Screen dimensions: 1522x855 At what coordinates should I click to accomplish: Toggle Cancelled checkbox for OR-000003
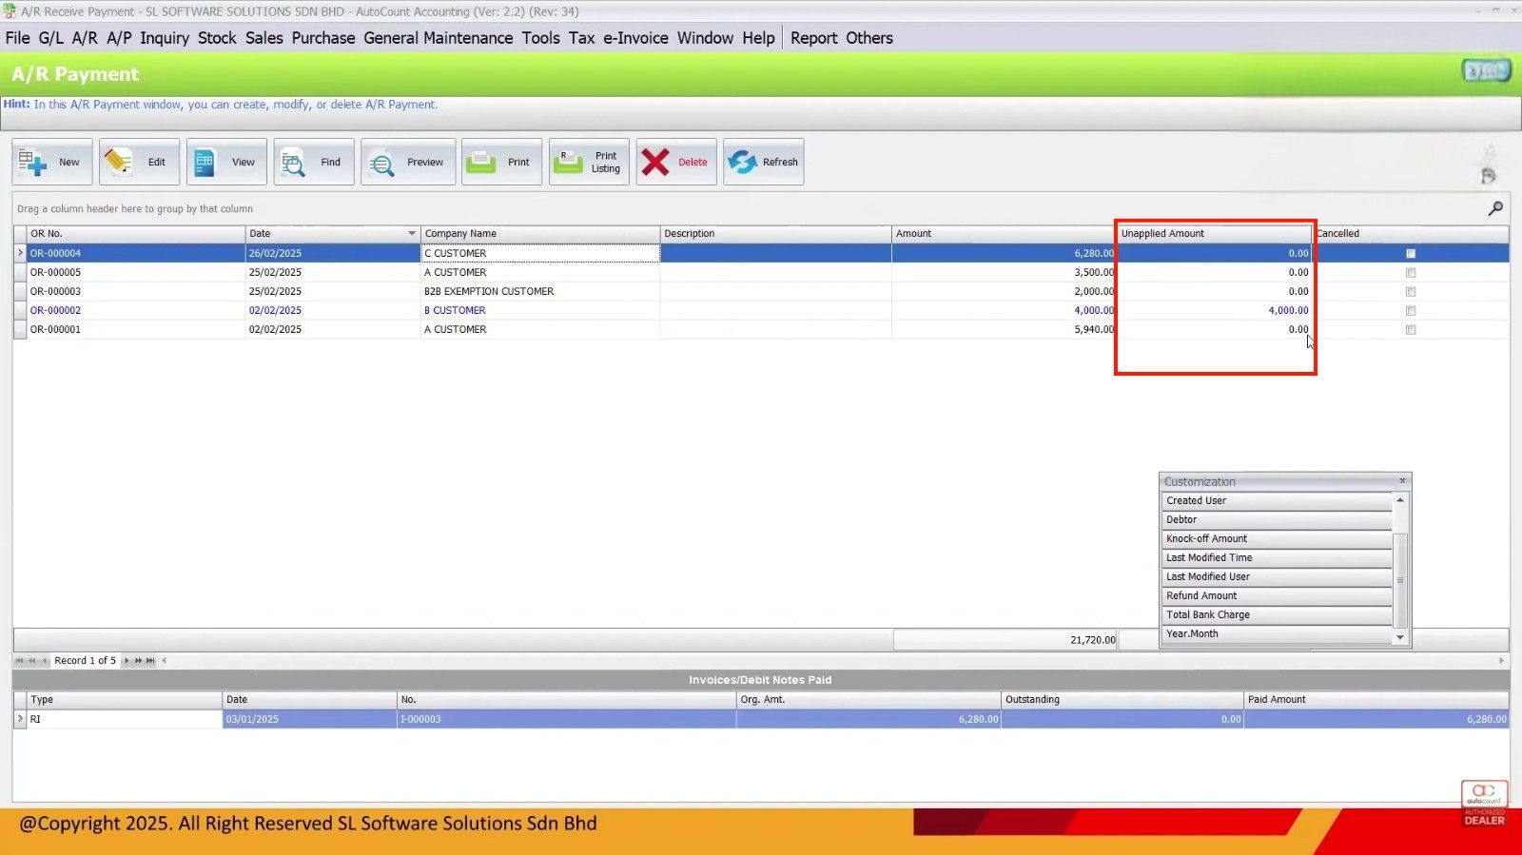1411,292
